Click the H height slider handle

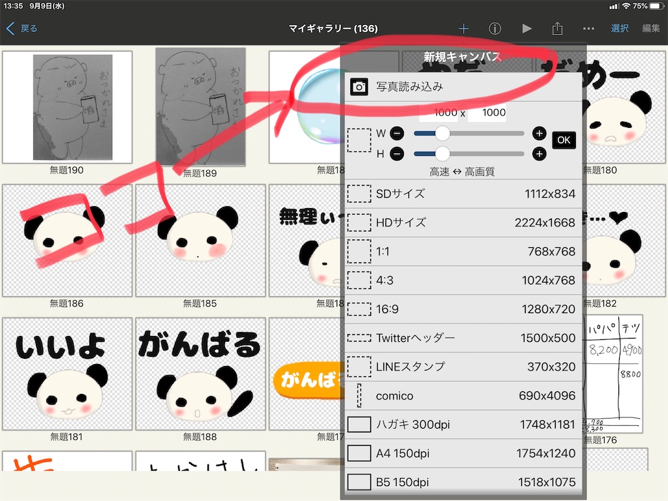(443, 153)
